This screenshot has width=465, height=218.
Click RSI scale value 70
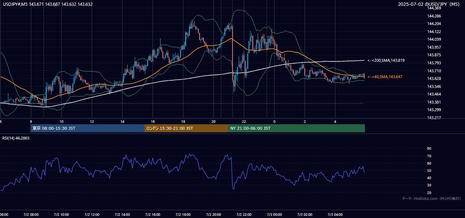tap(429, 156)
